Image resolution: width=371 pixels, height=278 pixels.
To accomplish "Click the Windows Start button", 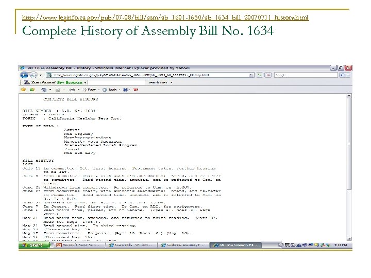I will click(x=35, y=245).
